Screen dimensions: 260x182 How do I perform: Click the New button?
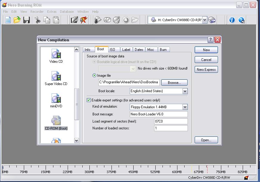(206, 50)
